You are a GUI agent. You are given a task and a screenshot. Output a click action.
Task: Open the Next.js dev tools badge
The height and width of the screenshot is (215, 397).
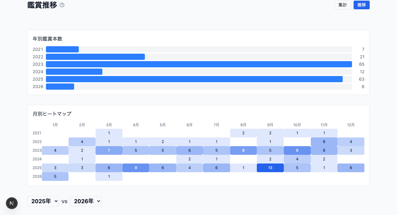[12, 203]
